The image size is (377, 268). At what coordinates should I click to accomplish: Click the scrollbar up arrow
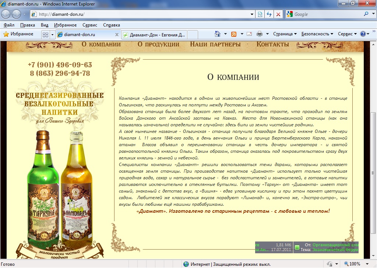pyautogui.click(x=373, y=45)
